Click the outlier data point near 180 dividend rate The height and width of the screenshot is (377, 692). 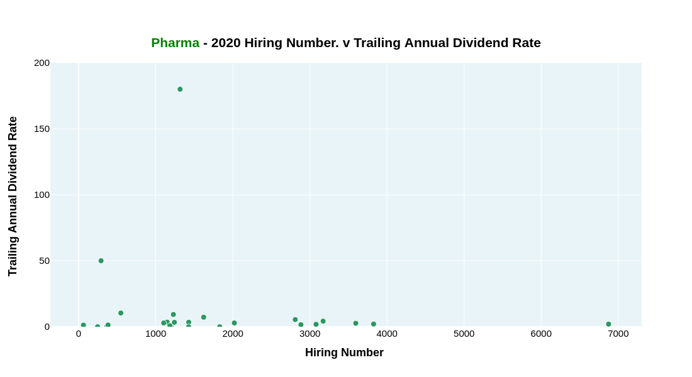coord(180,89)
